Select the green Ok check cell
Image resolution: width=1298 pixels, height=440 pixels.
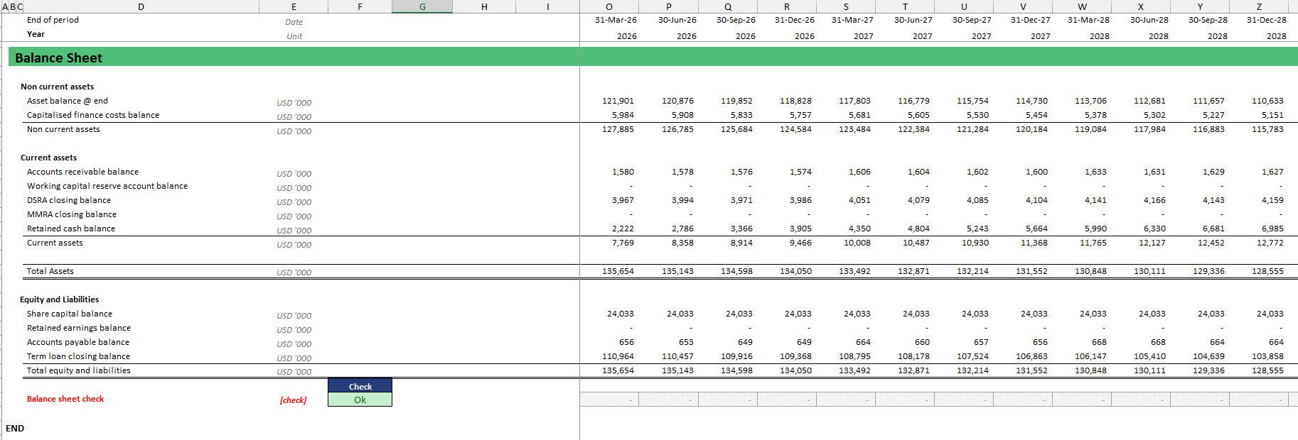pyautogui.click(x=360, y=400)
